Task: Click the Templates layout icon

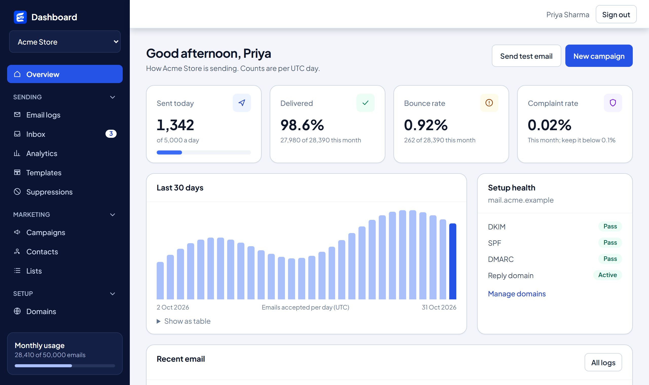Action: coord(17,172)
